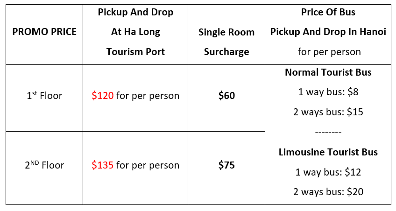Select the '2 ways bus: $20' line
The width and height of the screenshot is (396, 211).
[x=328, y=192]
